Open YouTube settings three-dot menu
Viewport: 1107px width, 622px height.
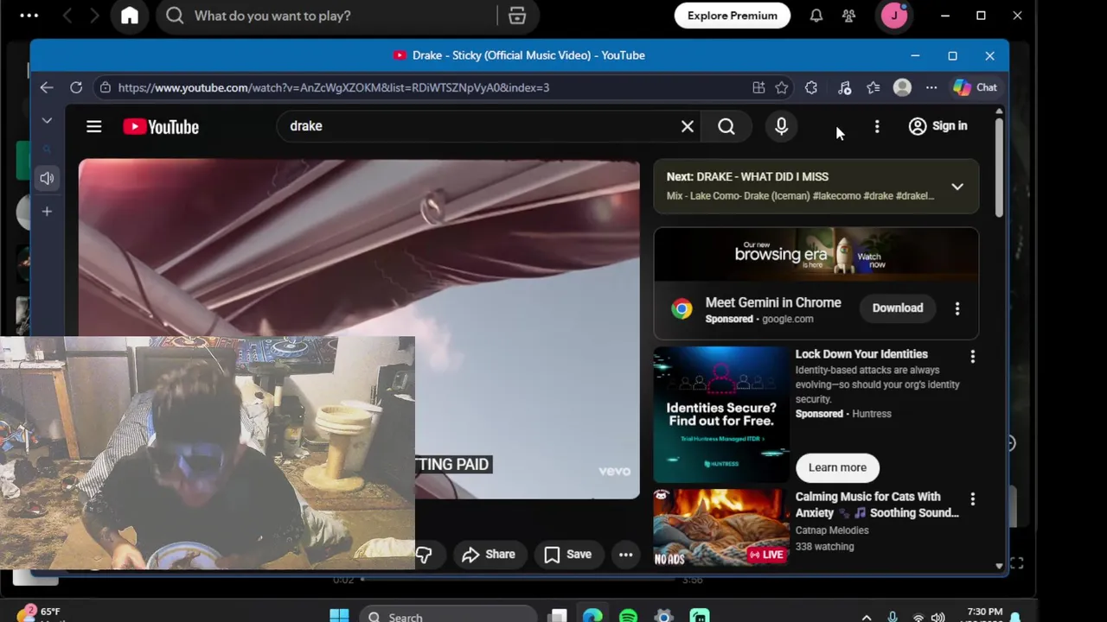click(877, 127)
